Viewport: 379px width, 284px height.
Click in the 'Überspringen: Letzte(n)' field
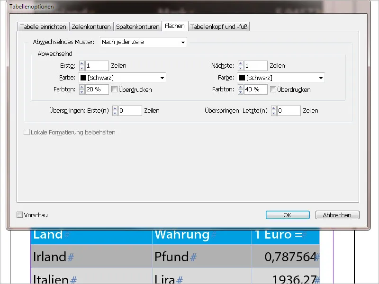click(x=289, y=110)
